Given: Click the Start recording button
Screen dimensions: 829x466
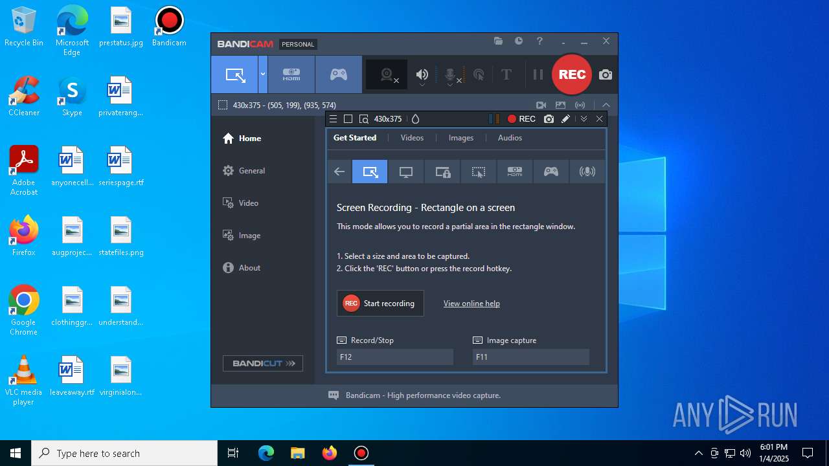Looking at the screenshot, I should tap(380, 303).
